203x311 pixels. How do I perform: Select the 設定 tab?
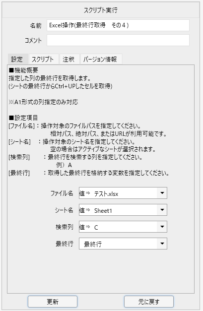tap(18, 59)
